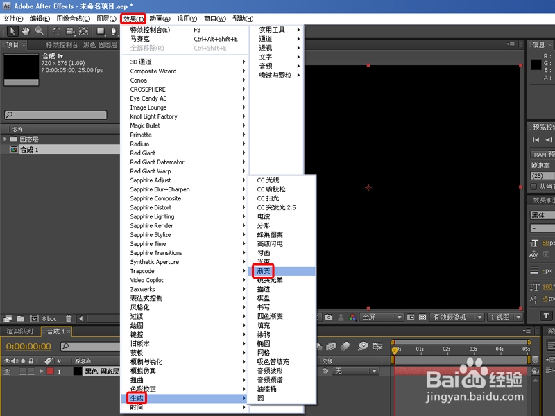Take snapshot with the camera icon

[x=329, y=318]
